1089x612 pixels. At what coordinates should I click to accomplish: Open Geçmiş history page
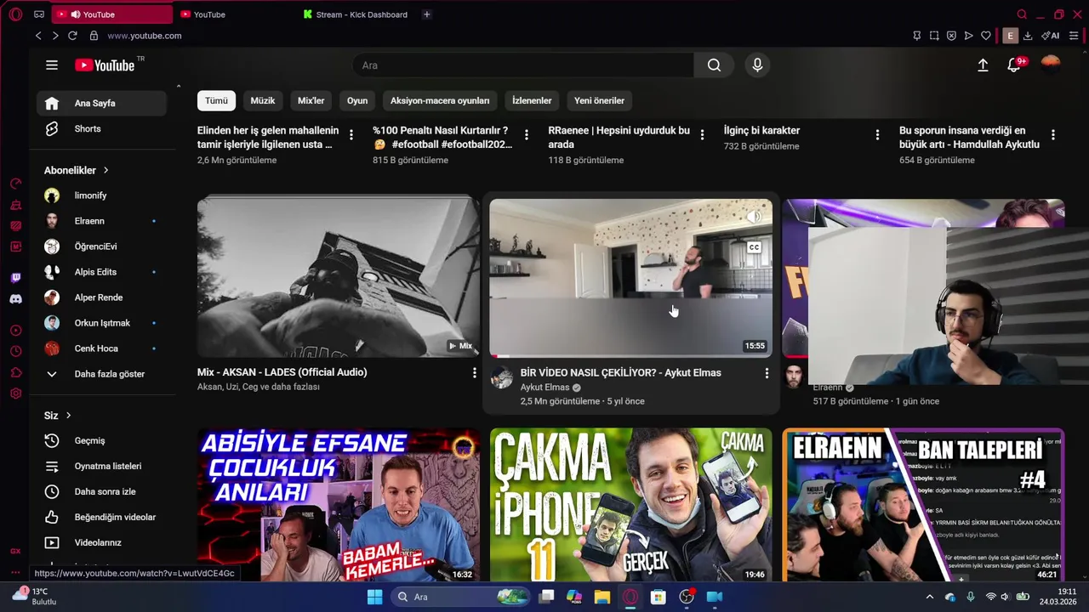101,440
